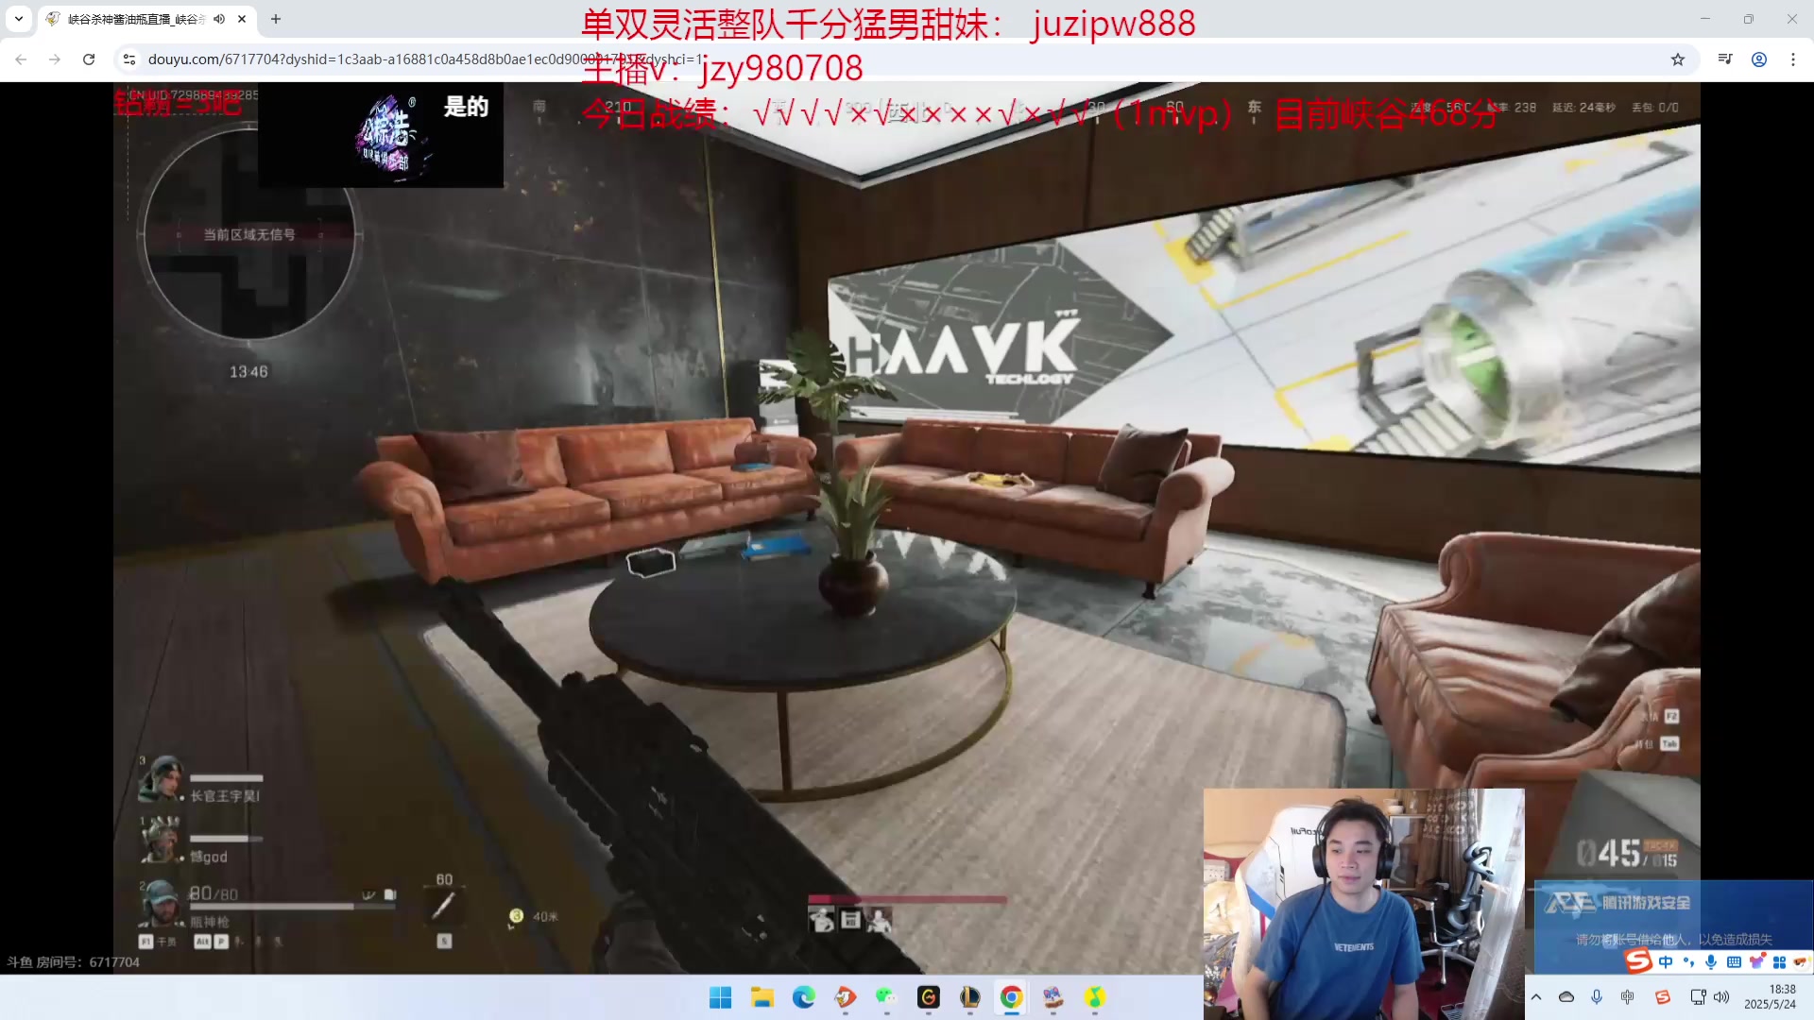1814x1020 pixels.
Task: Open the Windows Start menu
Action: (x=721, y=997)
